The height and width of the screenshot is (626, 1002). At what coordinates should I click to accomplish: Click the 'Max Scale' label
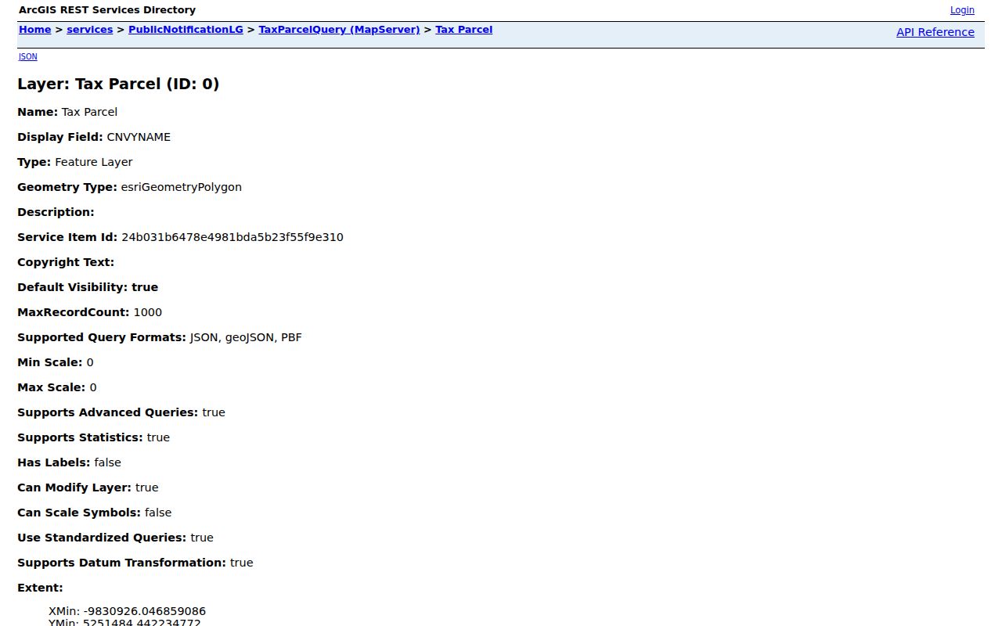coord(52,387)
